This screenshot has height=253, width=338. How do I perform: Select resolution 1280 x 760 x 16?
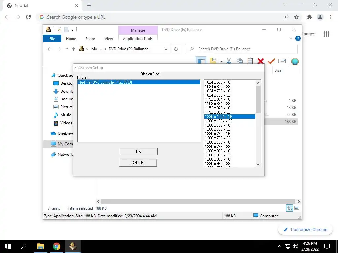click(x=230, y=134)
